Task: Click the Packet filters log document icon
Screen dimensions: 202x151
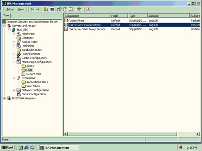Action: point(66,21)
